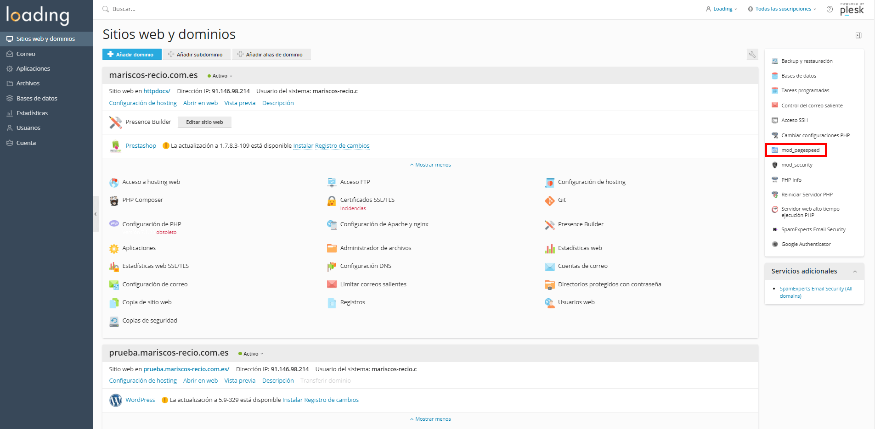Viewport: 875px width, 429px height.
Task: Click the wrench settings icon
Action: pos(752,55)
